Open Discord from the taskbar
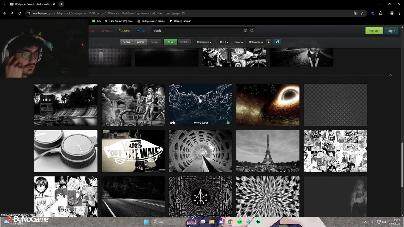The image size is (404, 227). (221, 222)
